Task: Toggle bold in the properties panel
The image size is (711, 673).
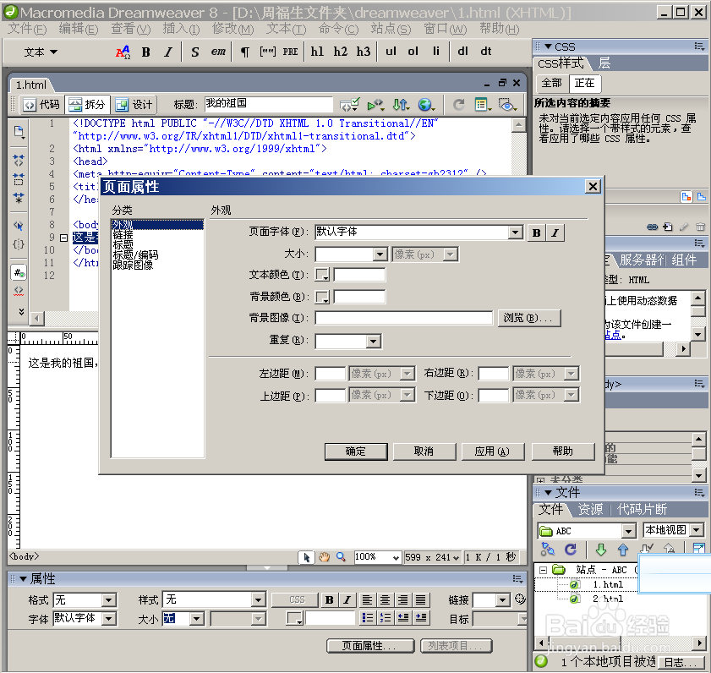Action: click(x=329, y=600)
